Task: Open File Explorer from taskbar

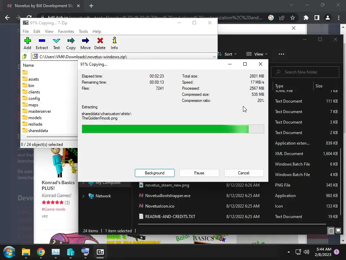Action: tap(26, 252)
